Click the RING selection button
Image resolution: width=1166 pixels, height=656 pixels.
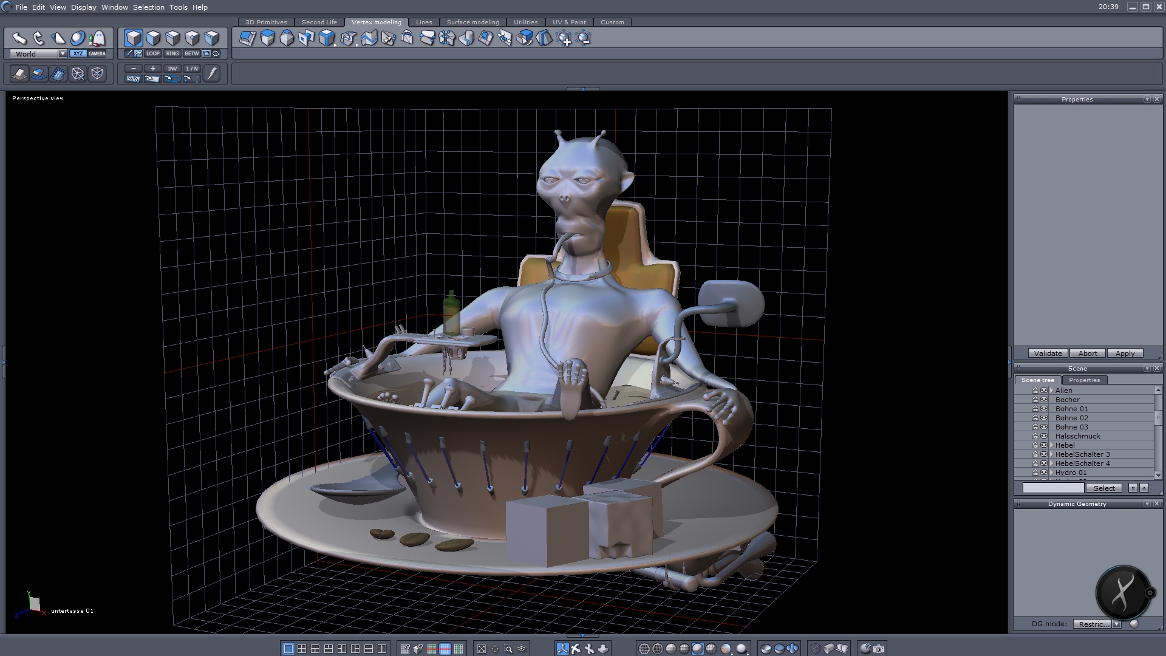[172, 53]
